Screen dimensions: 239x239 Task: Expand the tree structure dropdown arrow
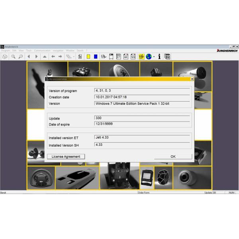click(74, 57)
